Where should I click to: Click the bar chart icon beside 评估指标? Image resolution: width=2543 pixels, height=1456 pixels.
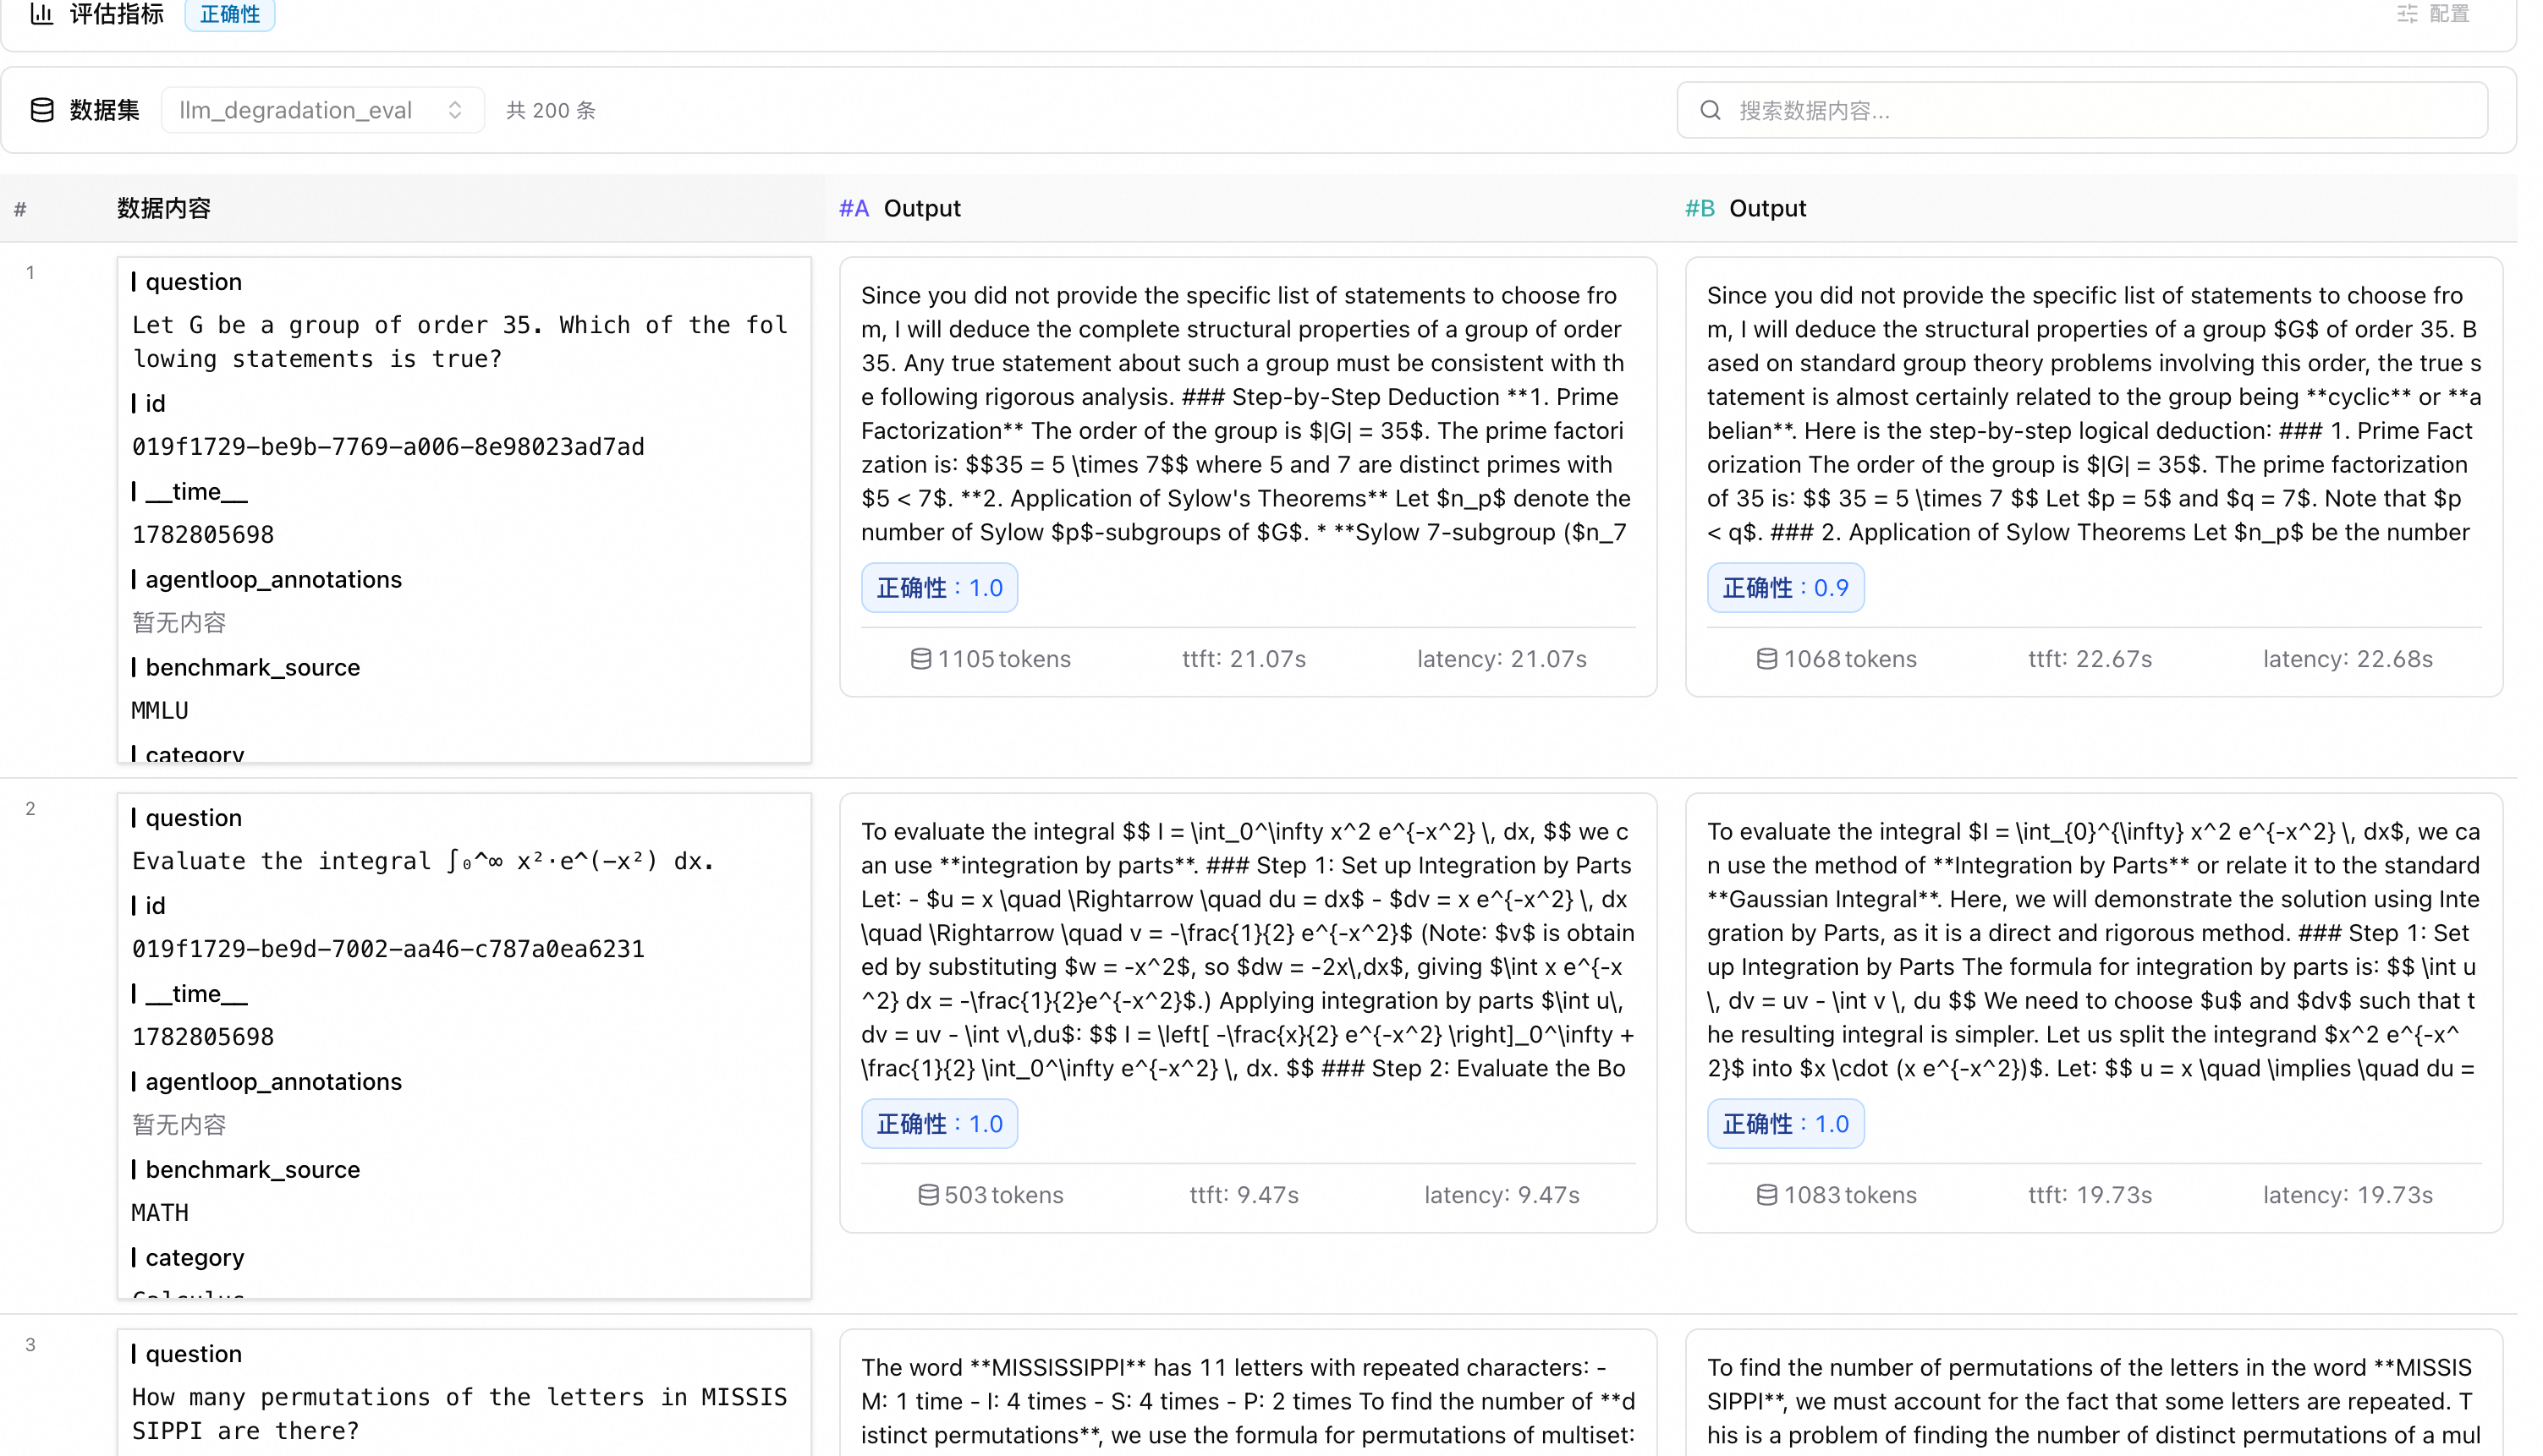(41, 13)
